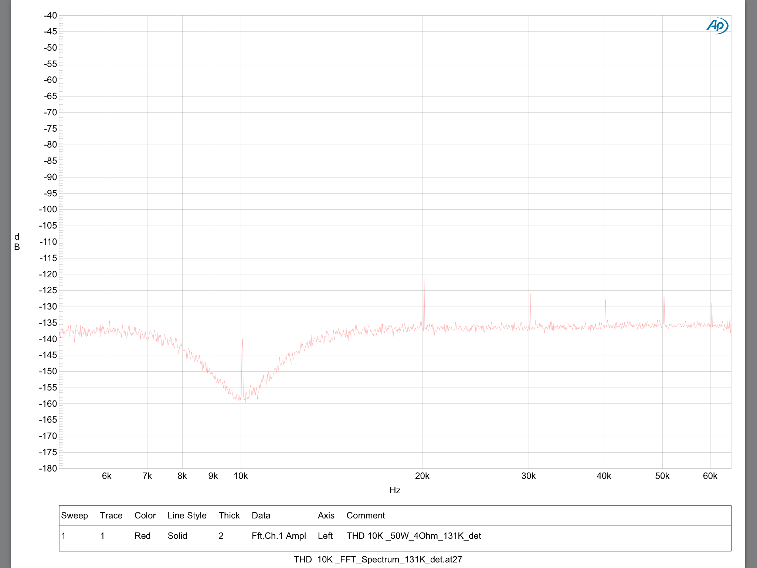This screenshot has height=568, width=757.
Task: Click the Left axis cell in legend
Action: point(325,536)
